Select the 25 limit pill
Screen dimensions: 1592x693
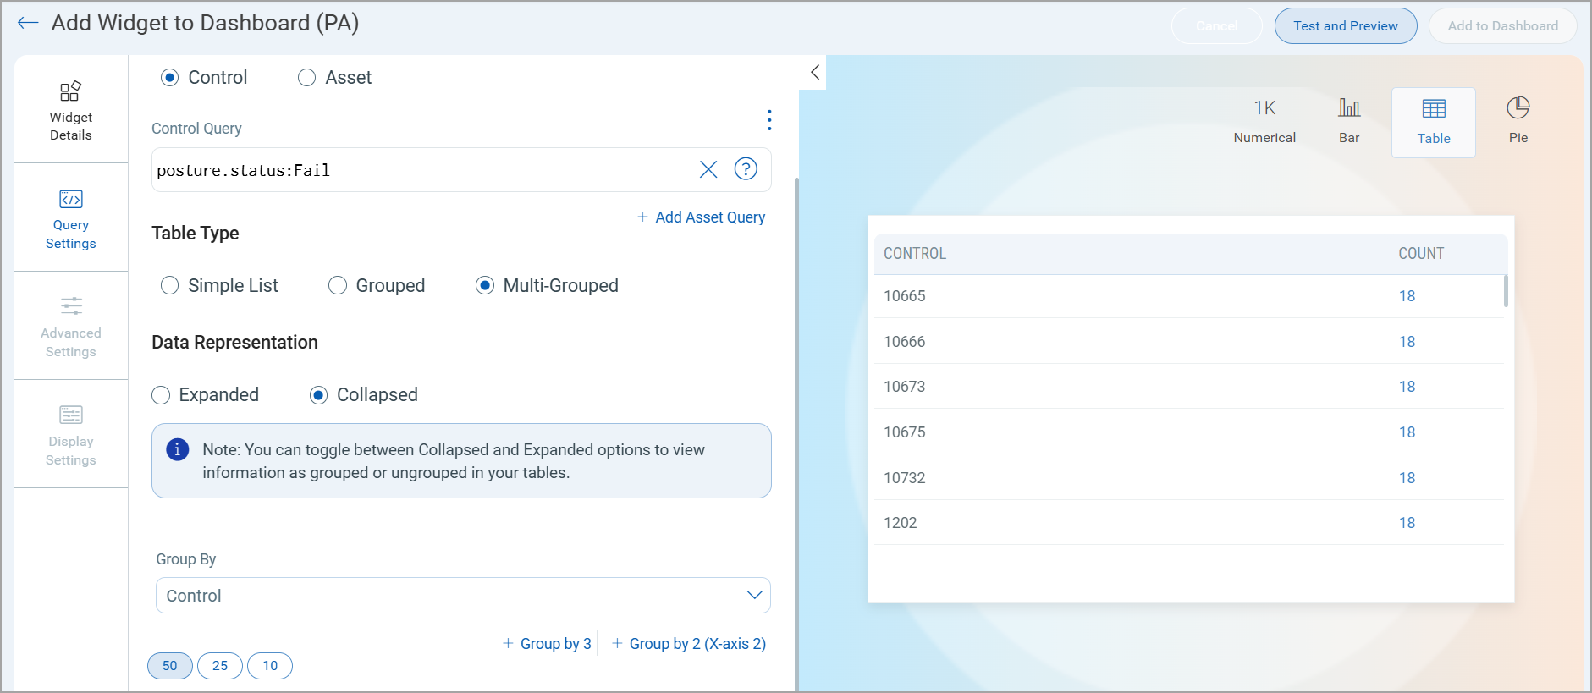point(220,666)
